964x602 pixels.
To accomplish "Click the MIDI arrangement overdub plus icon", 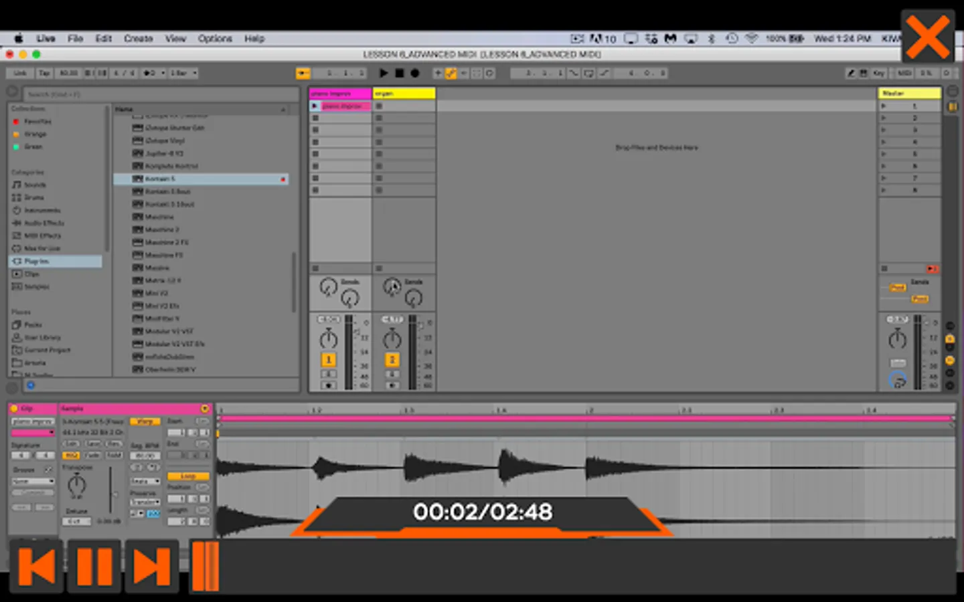I will pos(438,73).
